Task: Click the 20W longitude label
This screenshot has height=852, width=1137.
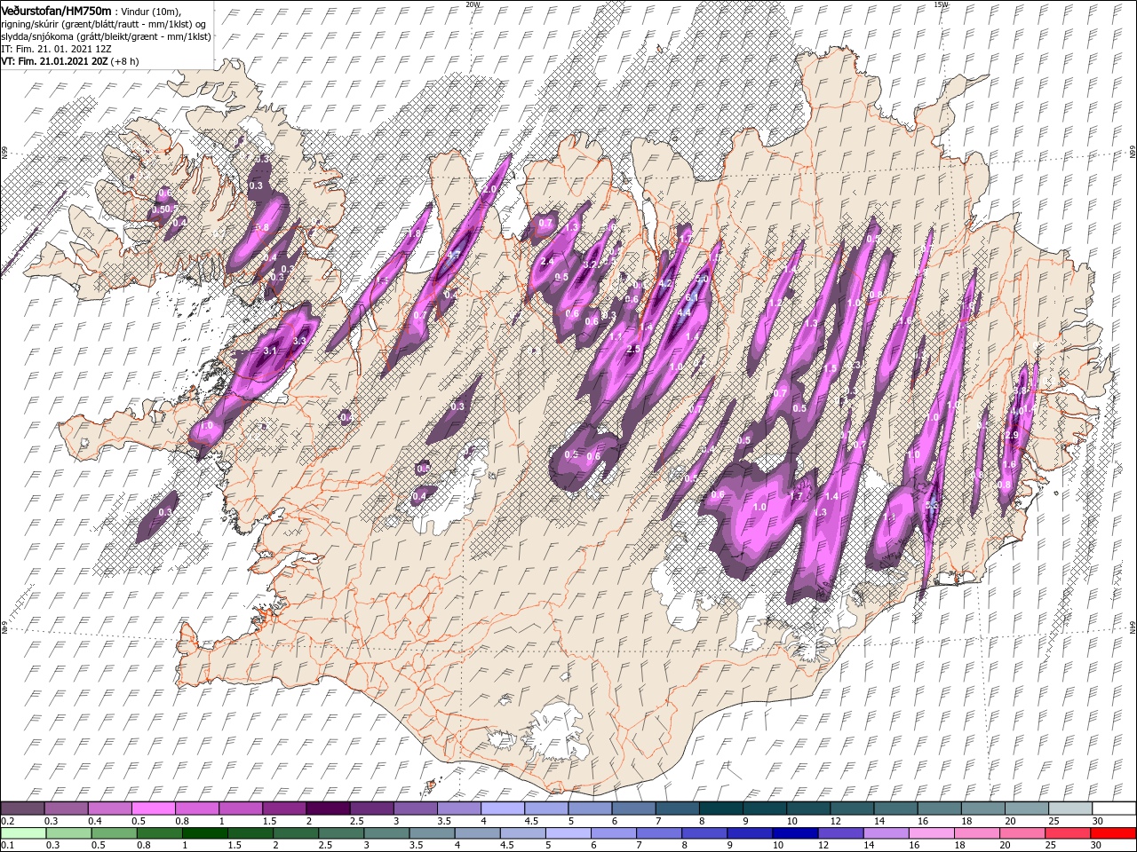Action: pos(473,4)
